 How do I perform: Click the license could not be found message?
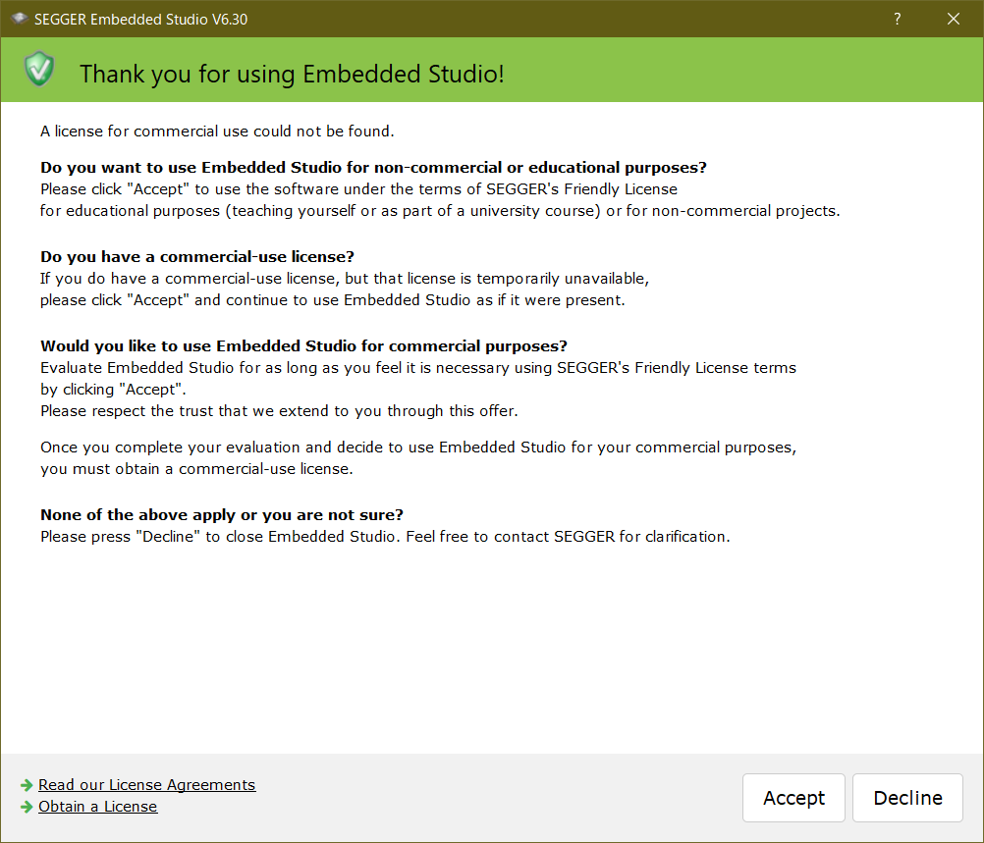coord(217,132)
